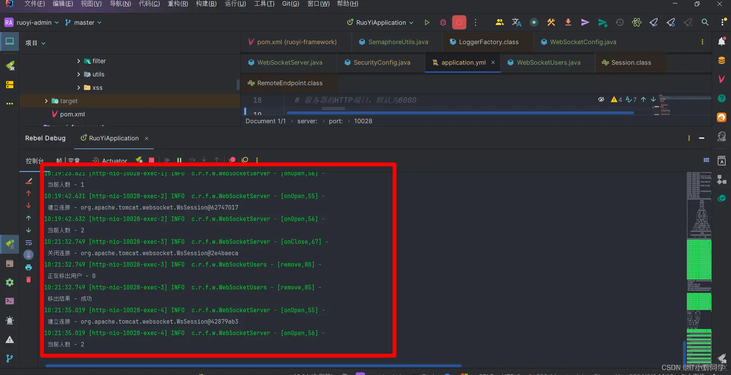Click the Build hammer and wrench icon

551,22
